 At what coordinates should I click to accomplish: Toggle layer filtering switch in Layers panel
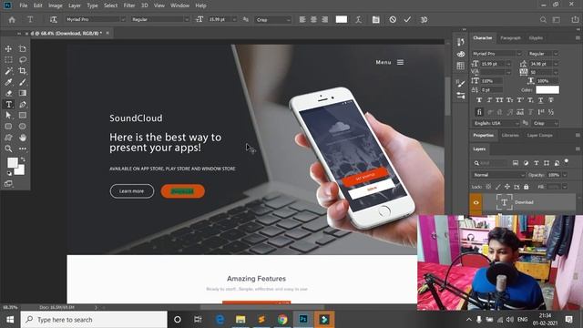click(x=567, y=161)
